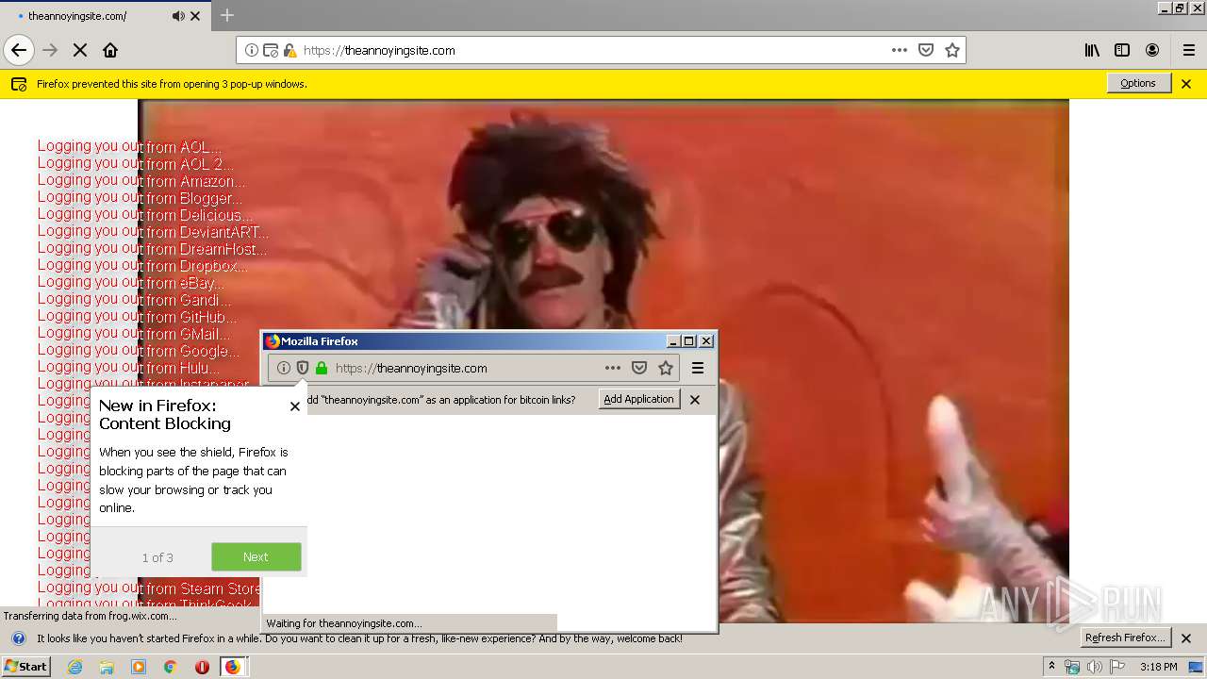
Task: Click the Logging you out from eBay text
Action: click(131, 283)
